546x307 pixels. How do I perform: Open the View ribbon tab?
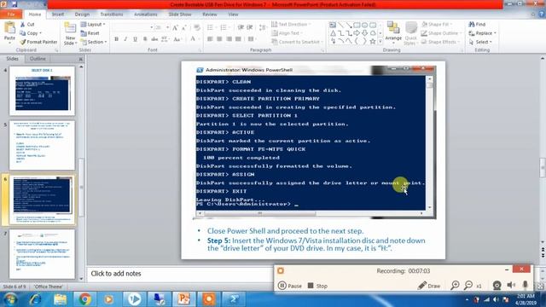[233, 14]
